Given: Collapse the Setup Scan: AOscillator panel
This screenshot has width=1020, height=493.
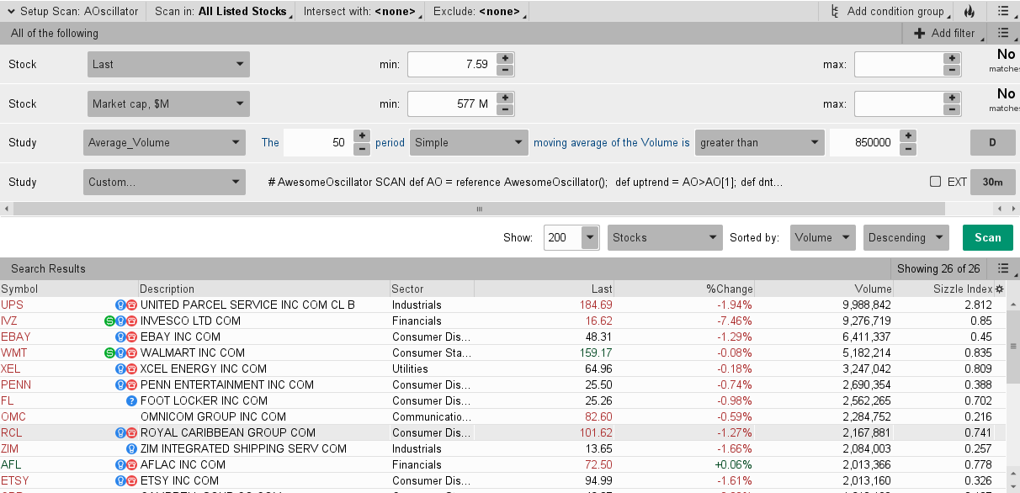Looking at the screenshot, I should (10, 12).
